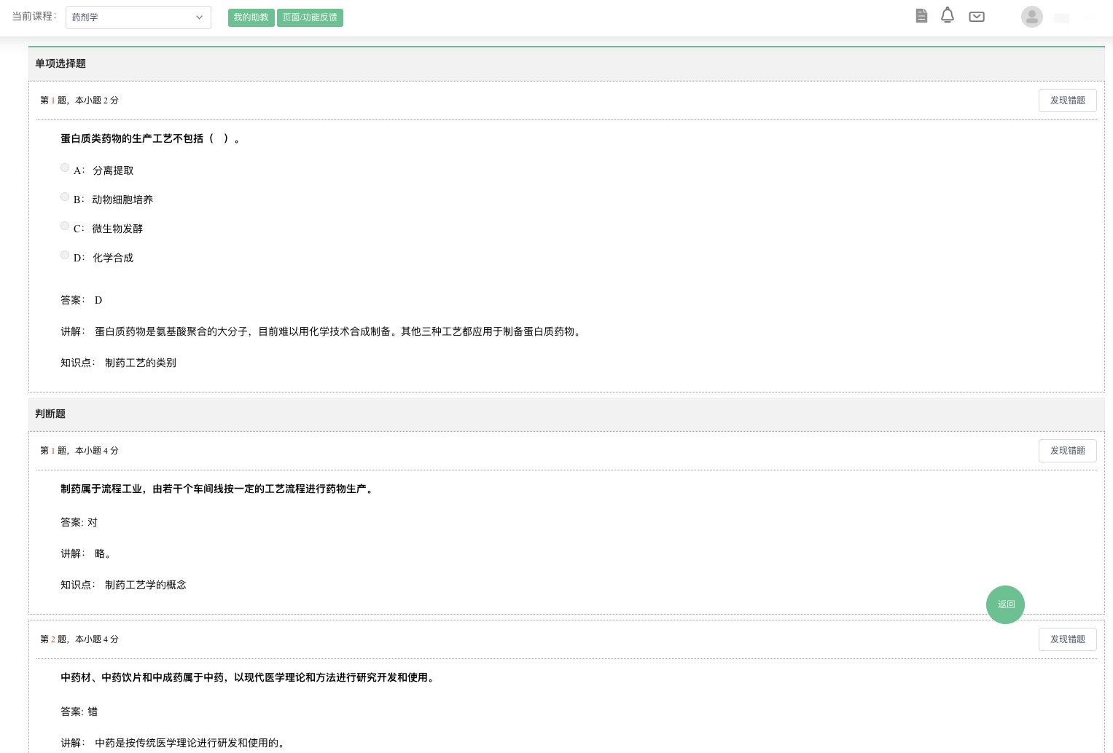Click question text 蛋白质类药物的生产工艺不包括
Screen dimensions: 1113x753
point(150,138)
